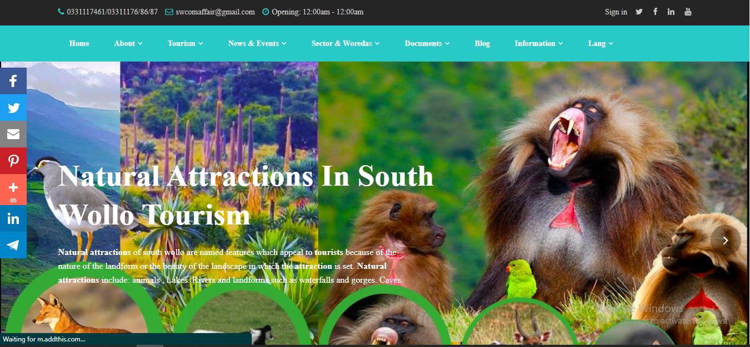
Task: Open LinkedIn icon in top header bar
Action: [x=671, y=12]
